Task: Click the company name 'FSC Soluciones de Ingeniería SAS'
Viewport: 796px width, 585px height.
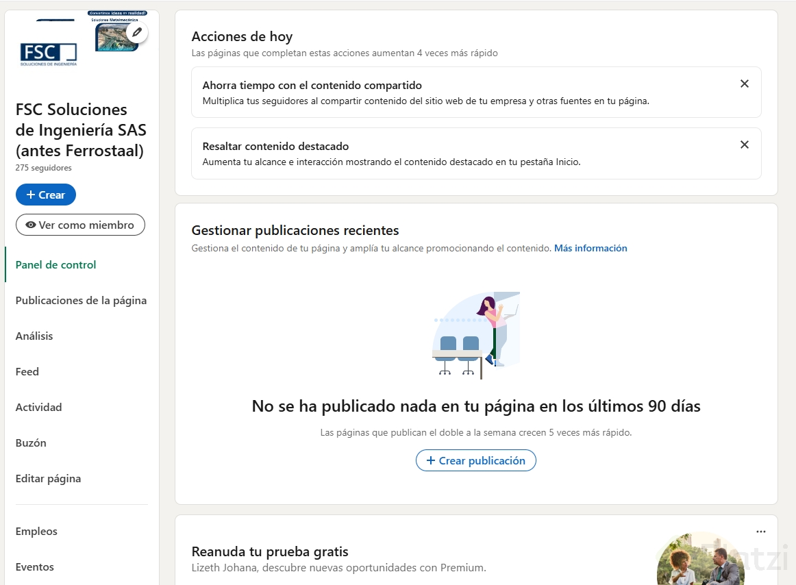Action: [81, 130]
